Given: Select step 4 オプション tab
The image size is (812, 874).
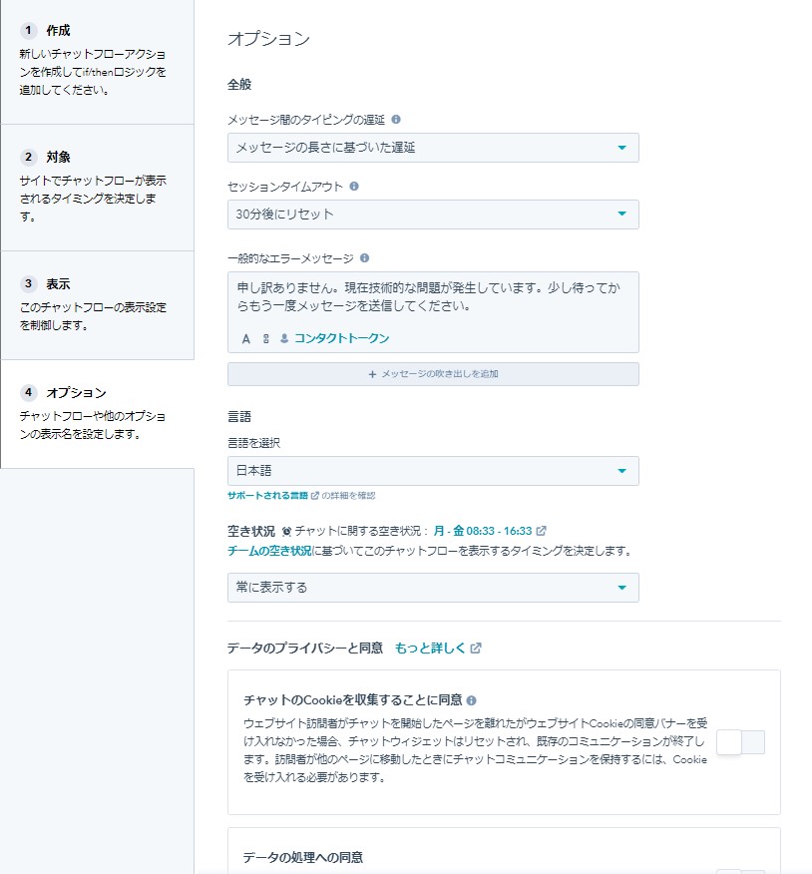Looking at the screenshot, I should 97,414.
